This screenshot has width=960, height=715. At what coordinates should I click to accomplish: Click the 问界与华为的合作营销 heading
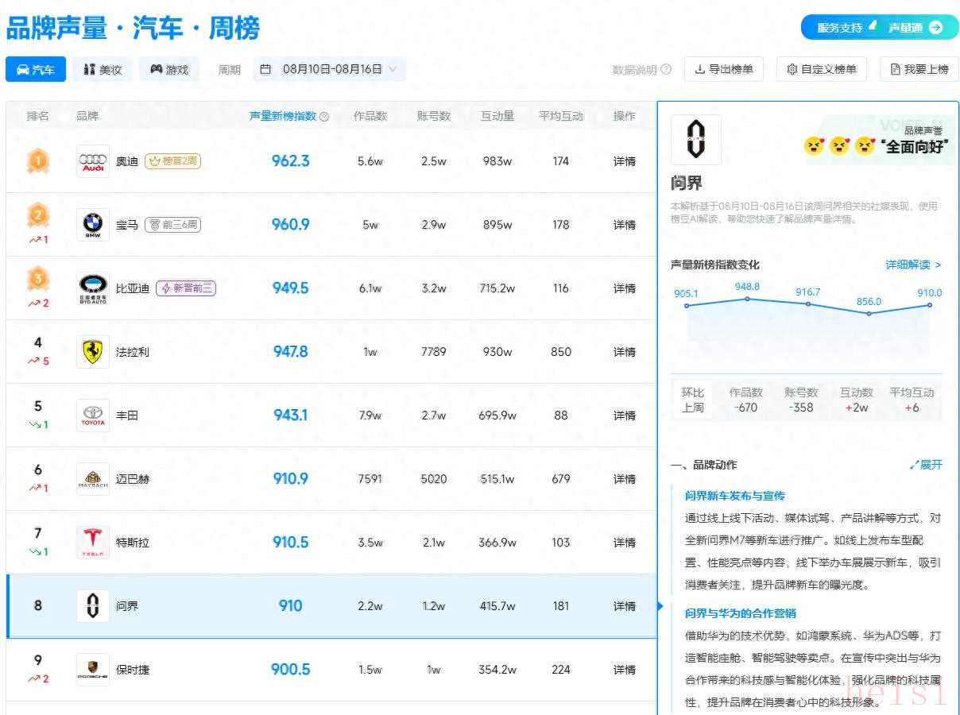[x=741, y=613]
